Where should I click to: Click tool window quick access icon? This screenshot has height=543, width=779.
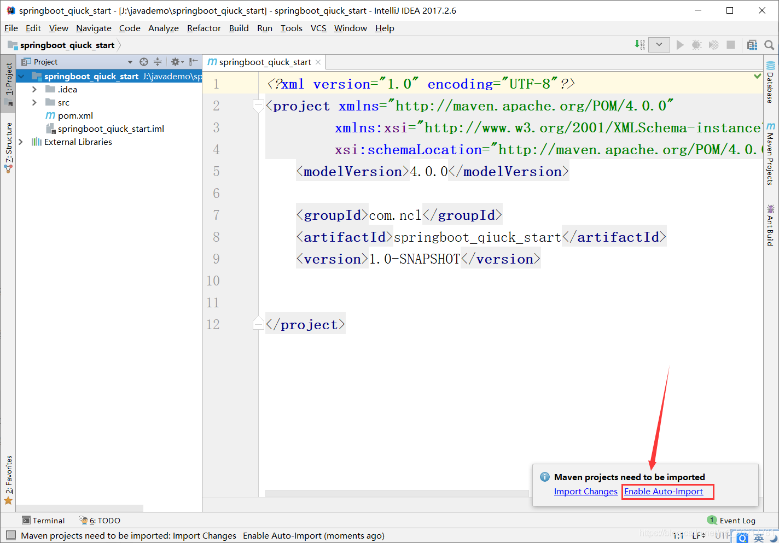[11, 535]
